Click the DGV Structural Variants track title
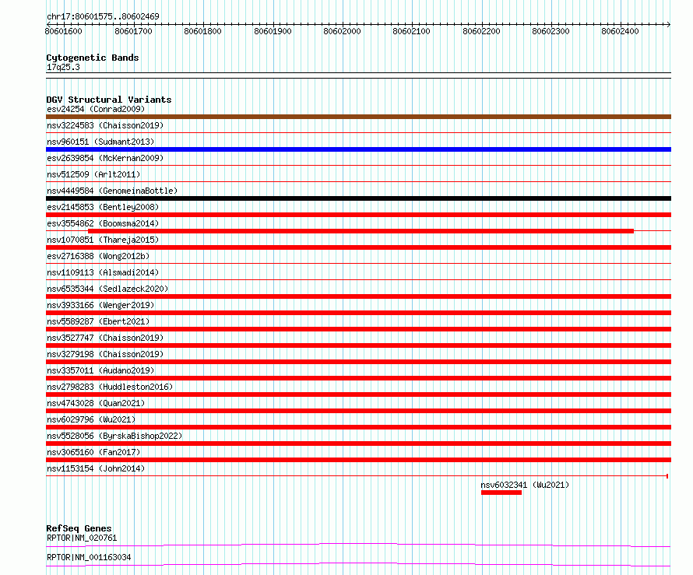The height and width of the screenshot is (575, 693). 109,100
